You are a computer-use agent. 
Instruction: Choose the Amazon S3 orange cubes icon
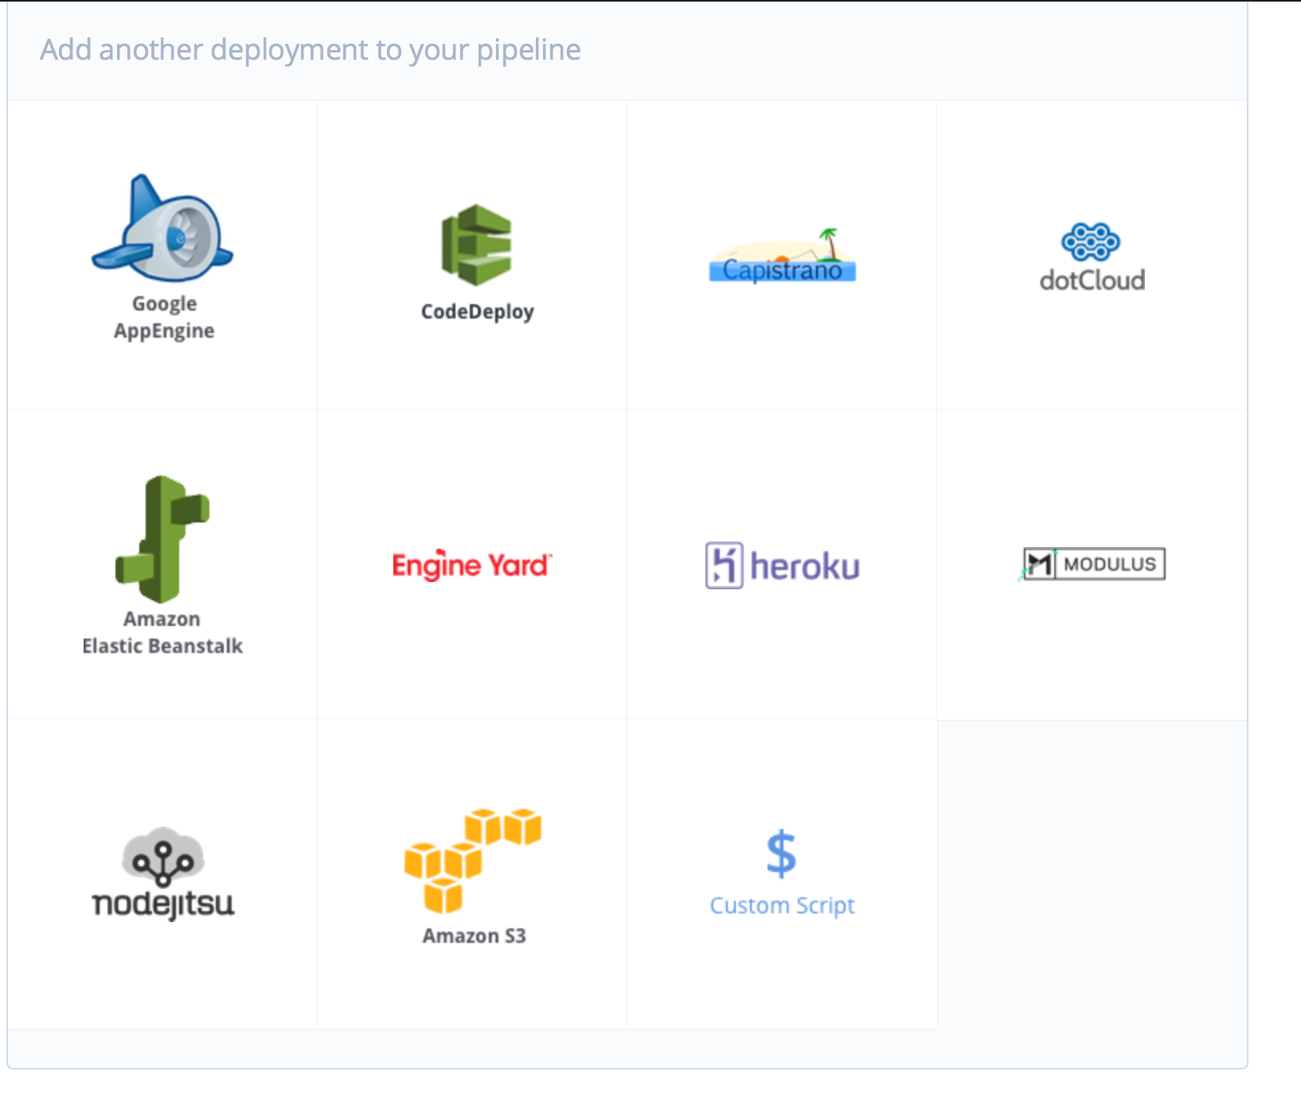click(473, 861)
